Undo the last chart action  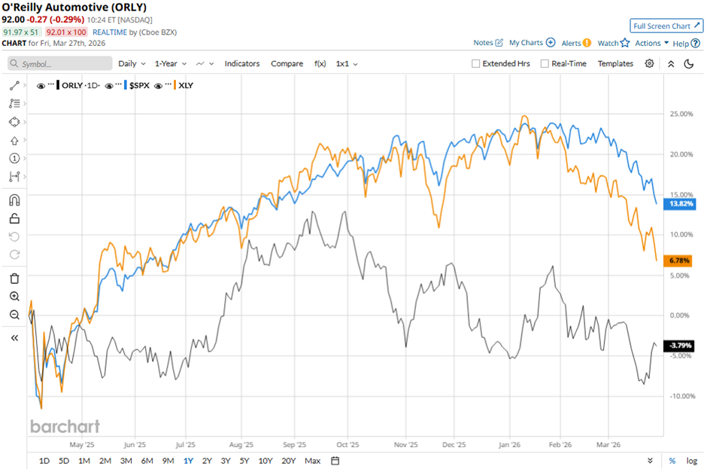pyautogui.click(x=14, y=236)
